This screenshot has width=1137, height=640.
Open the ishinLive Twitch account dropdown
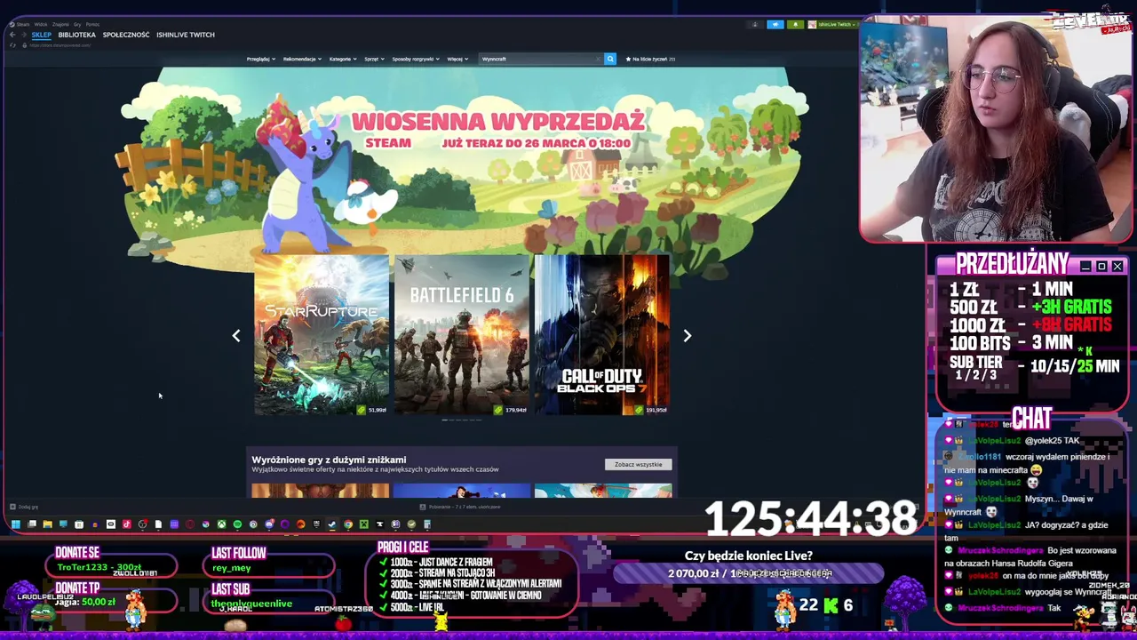pyautogui.click(x=833, y=25)
